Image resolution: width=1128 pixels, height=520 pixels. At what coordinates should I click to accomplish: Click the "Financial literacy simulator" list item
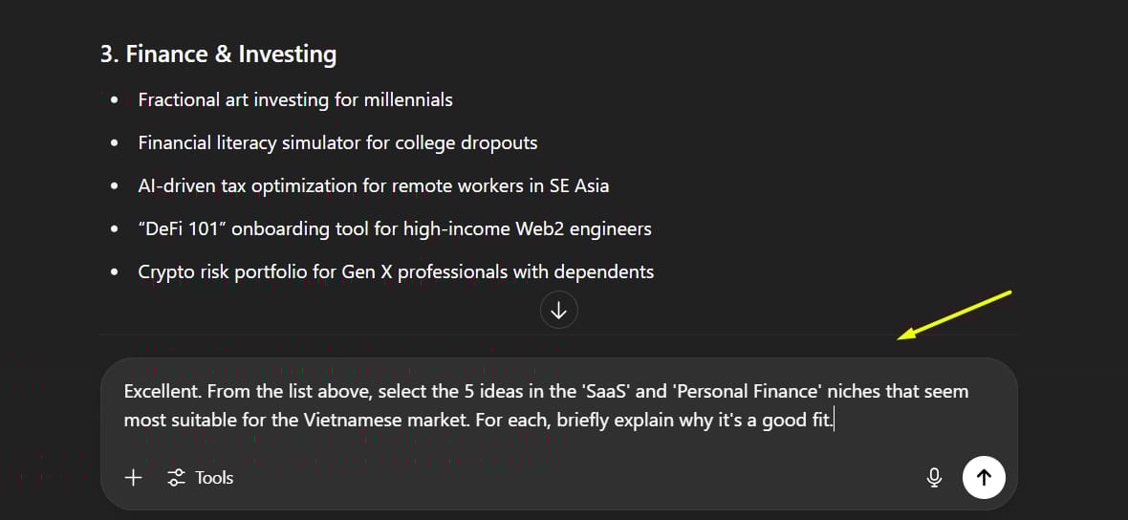click(337, 142)
